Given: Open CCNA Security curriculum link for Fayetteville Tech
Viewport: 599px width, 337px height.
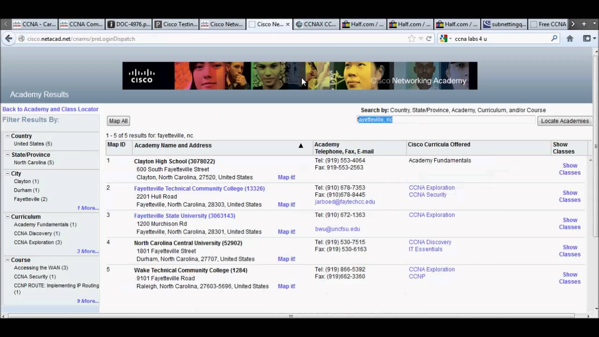Looking at the screenshot, I should point(428,195).
